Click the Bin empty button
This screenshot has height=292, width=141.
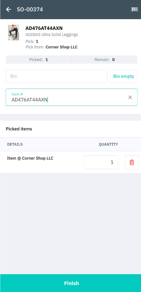(124, 76)
